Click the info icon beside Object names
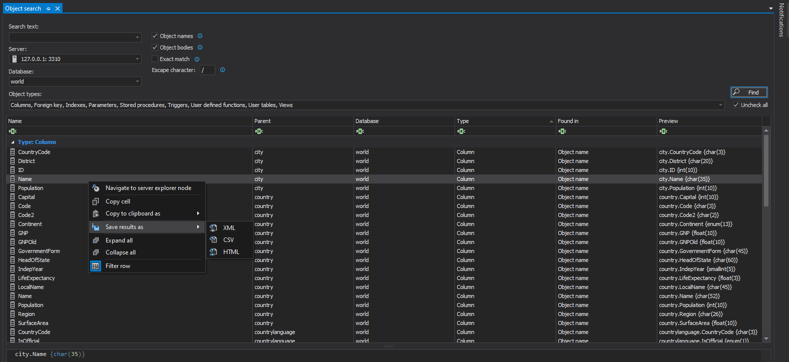The image size is (789, 362). (200, 36)
